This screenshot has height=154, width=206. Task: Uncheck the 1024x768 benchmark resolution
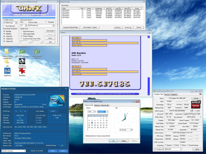click(4, 36)
